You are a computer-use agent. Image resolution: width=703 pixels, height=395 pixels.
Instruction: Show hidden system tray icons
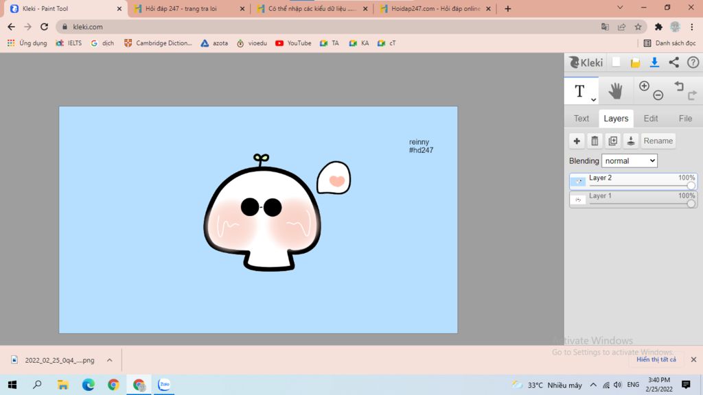click(x=593, y=385)
